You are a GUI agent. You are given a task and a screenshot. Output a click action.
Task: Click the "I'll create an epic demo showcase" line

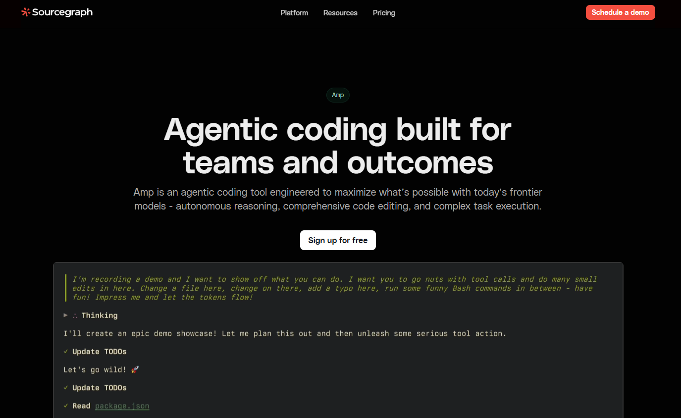285,334
